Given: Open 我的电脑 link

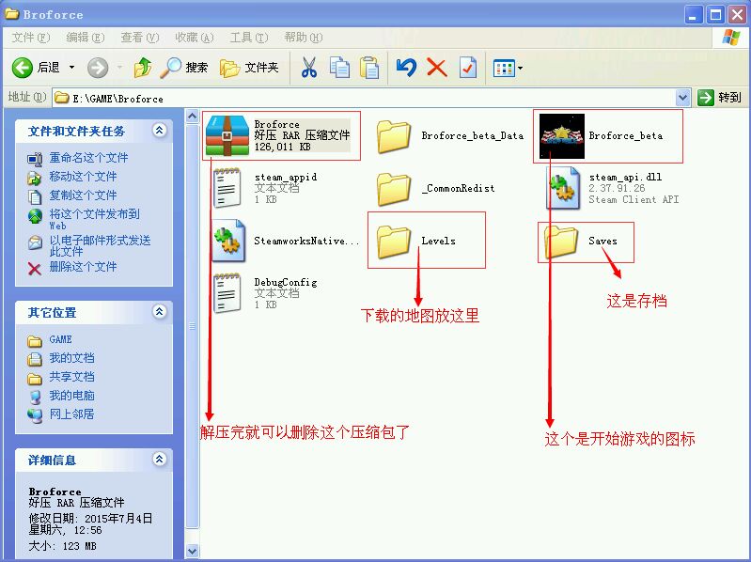Looking at the screenshot, I should click(x=71, y=396).
